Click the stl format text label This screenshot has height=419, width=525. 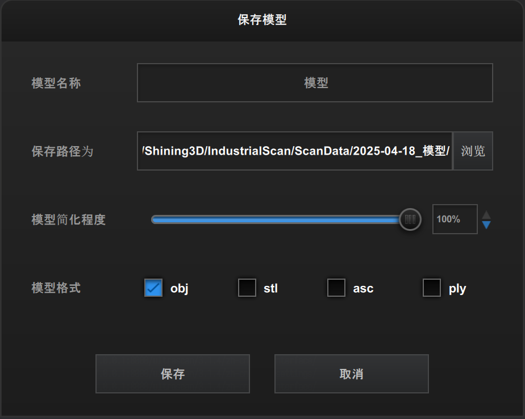pyautogui.click(x=270, y=289)
